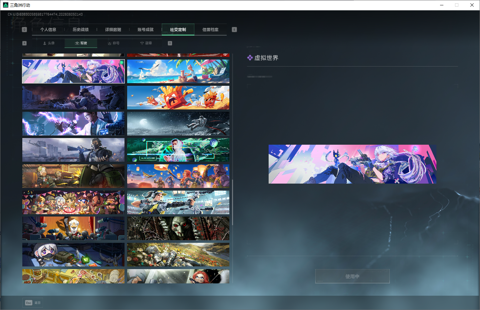Select the birthday party chibi characters banner
The height and width of the screenshot is (310, 480).
[x=73, y=202]
